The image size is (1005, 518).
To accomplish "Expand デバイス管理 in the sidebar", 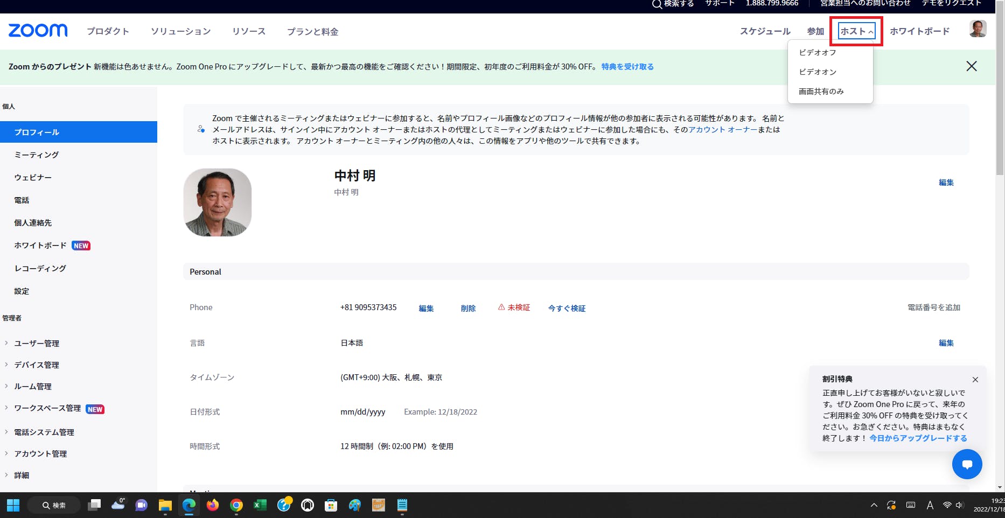I will [x=36, y=365].
